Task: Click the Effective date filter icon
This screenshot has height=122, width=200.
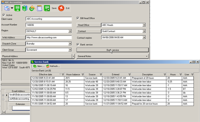Action: coord(63,74)
